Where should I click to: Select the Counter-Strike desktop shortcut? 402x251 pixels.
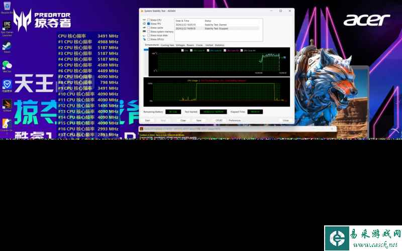point(7,125)
